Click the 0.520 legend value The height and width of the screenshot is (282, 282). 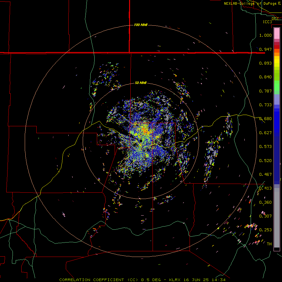[x=265, y=161]
